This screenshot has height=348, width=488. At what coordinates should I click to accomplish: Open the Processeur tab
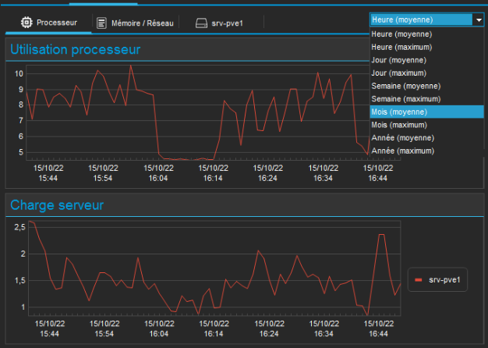click(x=49, y=23)
